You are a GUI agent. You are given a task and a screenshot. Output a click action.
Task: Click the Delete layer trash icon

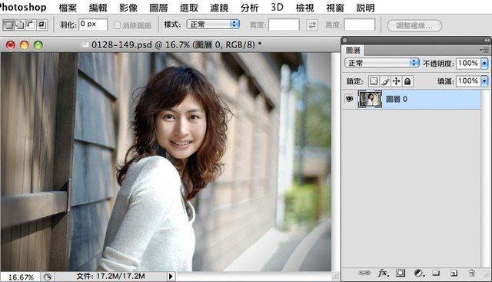coord(471,273)
